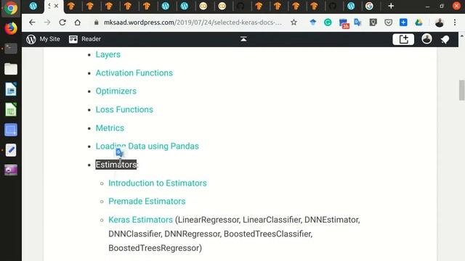
Task: Click the page vertical scrollbar thumb
Action: (x=461, y=90)
